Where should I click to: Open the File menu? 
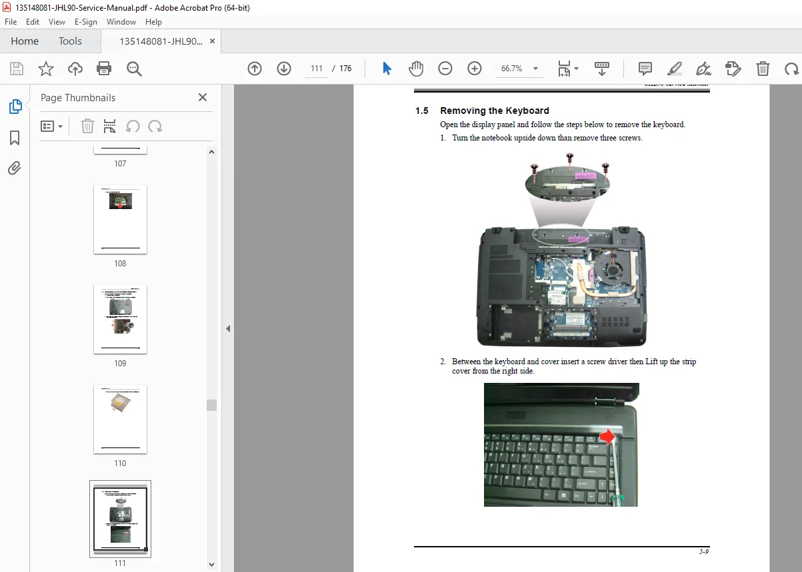coord(11,21)
